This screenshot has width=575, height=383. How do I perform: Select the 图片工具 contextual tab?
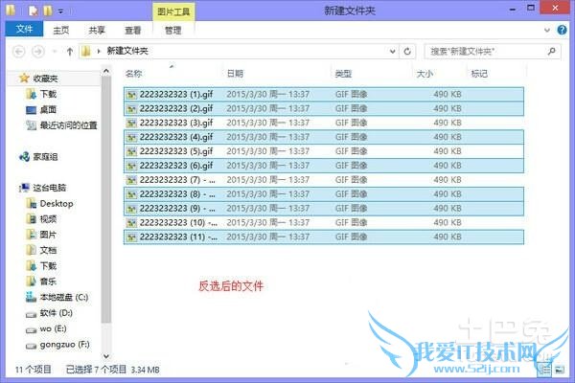173,11
